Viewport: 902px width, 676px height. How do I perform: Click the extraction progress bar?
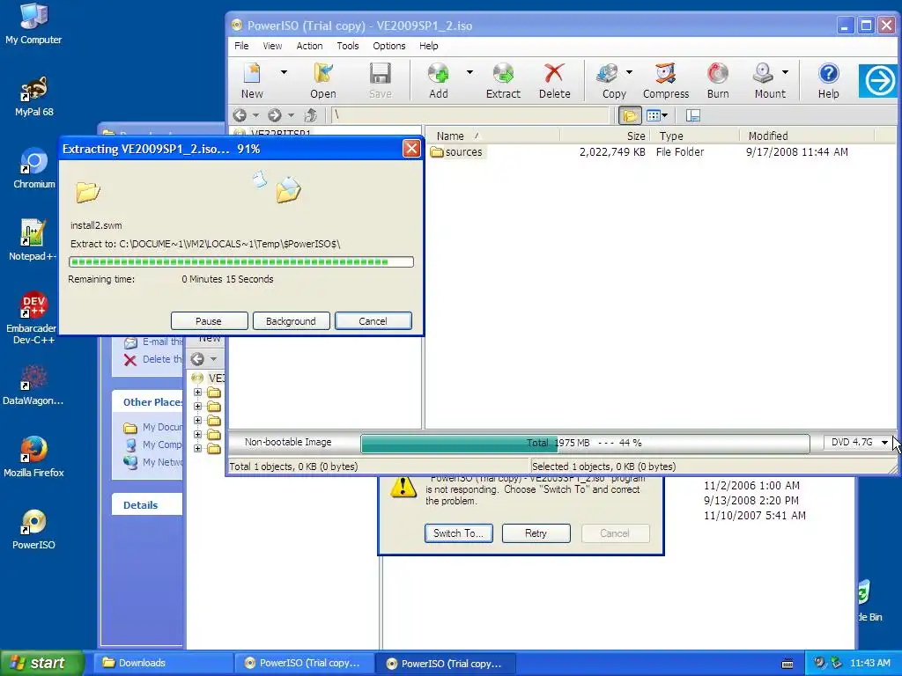click(241, 262)
